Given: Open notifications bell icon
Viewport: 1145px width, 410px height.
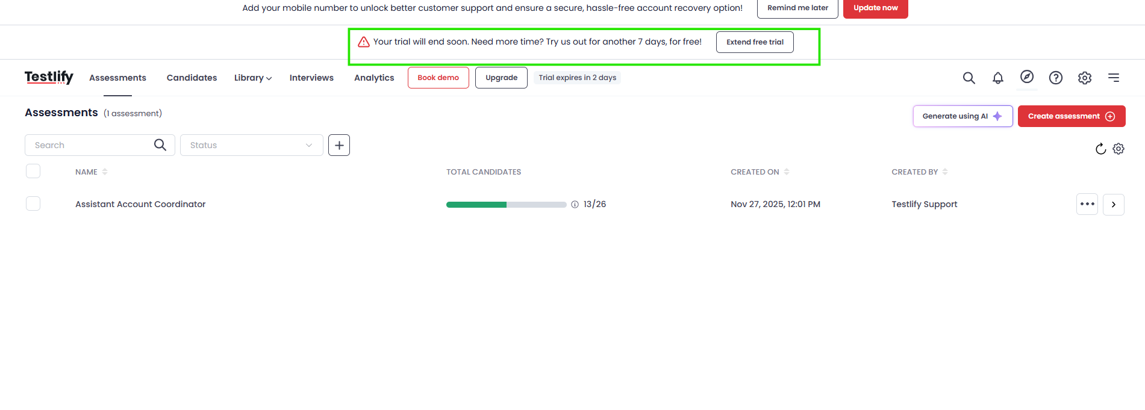Looking at the screenshot, I should [x=998, y=78].
